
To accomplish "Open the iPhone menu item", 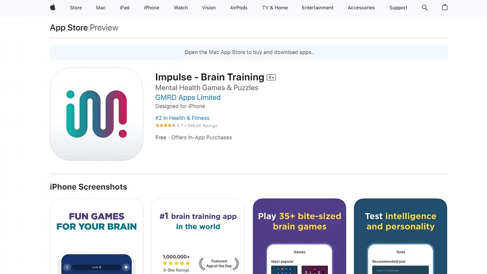I will (152, 8).
